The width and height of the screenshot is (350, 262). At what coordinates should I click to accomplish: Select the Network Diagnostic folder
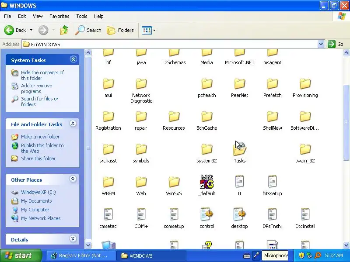[141, 84]
